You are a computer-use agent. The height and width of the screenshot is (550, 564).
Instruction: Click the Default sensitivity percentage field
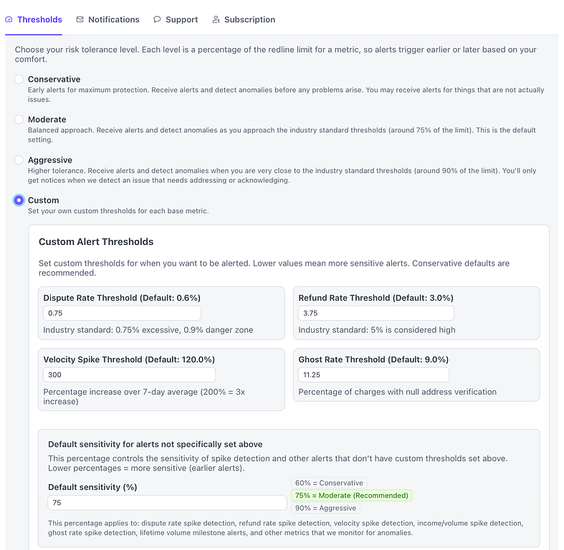tap(166, 503)
